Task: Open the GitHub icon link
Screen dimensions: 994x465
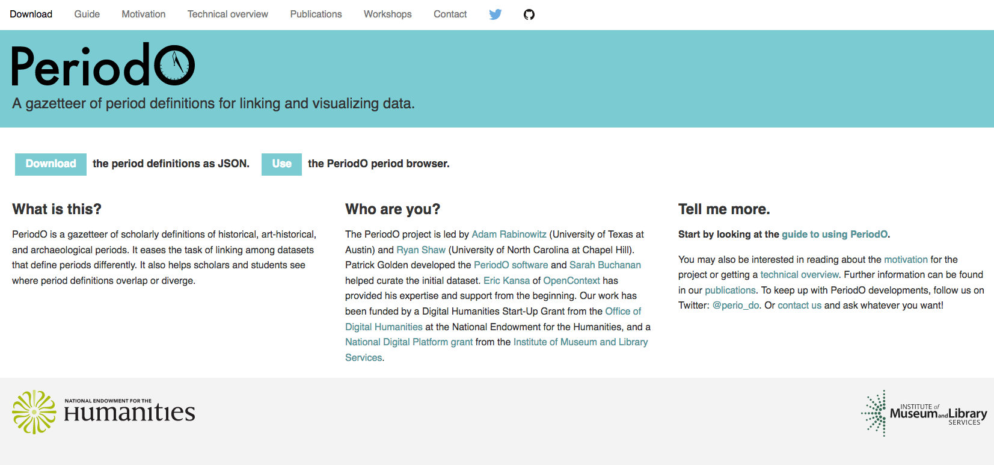Action: [x=529, y=14]
